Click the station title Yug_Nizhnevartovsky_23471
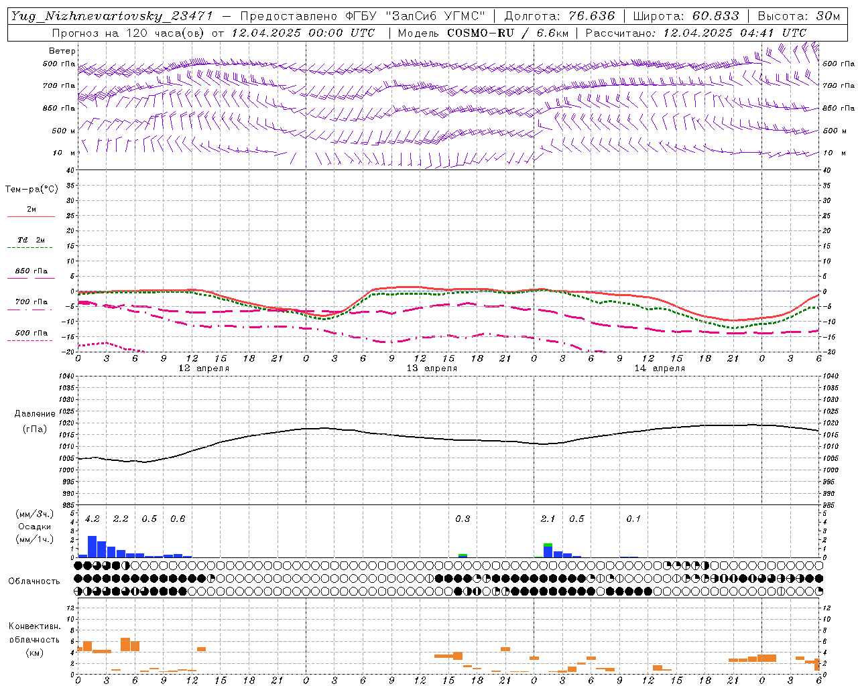The height and width of the screenshot is (686, 858). [111, 16]
